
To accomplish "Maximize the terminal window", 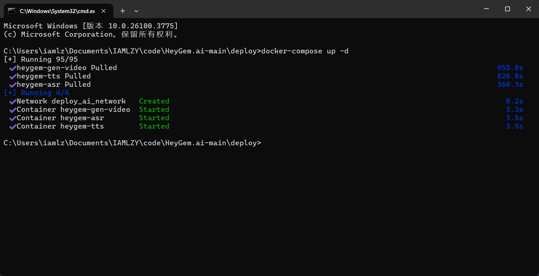I will 507,9.
